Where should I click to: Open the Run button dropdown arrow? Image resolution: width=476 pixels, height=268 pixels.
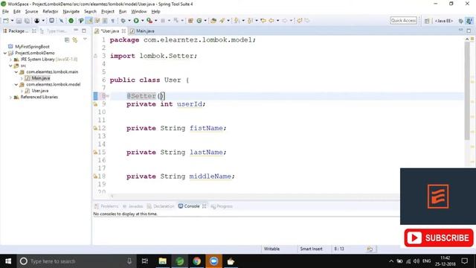(x=142, y=21)
